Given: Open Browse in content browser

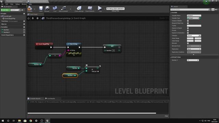Looking at the screenshot, I should tap(47, 9).
